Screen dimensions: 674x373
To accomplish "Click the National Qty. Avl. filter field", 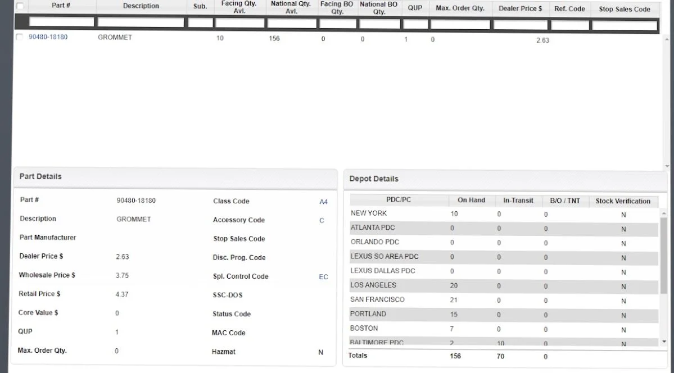I will pos(292,23).
